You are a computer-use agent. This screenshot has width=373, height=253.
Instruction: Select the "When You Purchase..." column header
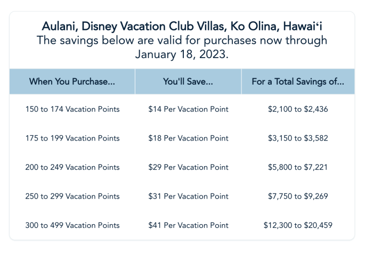tap(72, 81)
